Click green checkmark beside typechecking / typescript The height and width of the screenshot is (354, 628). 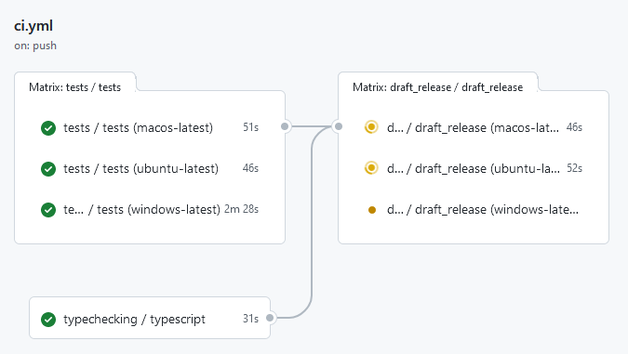point(48,320)
